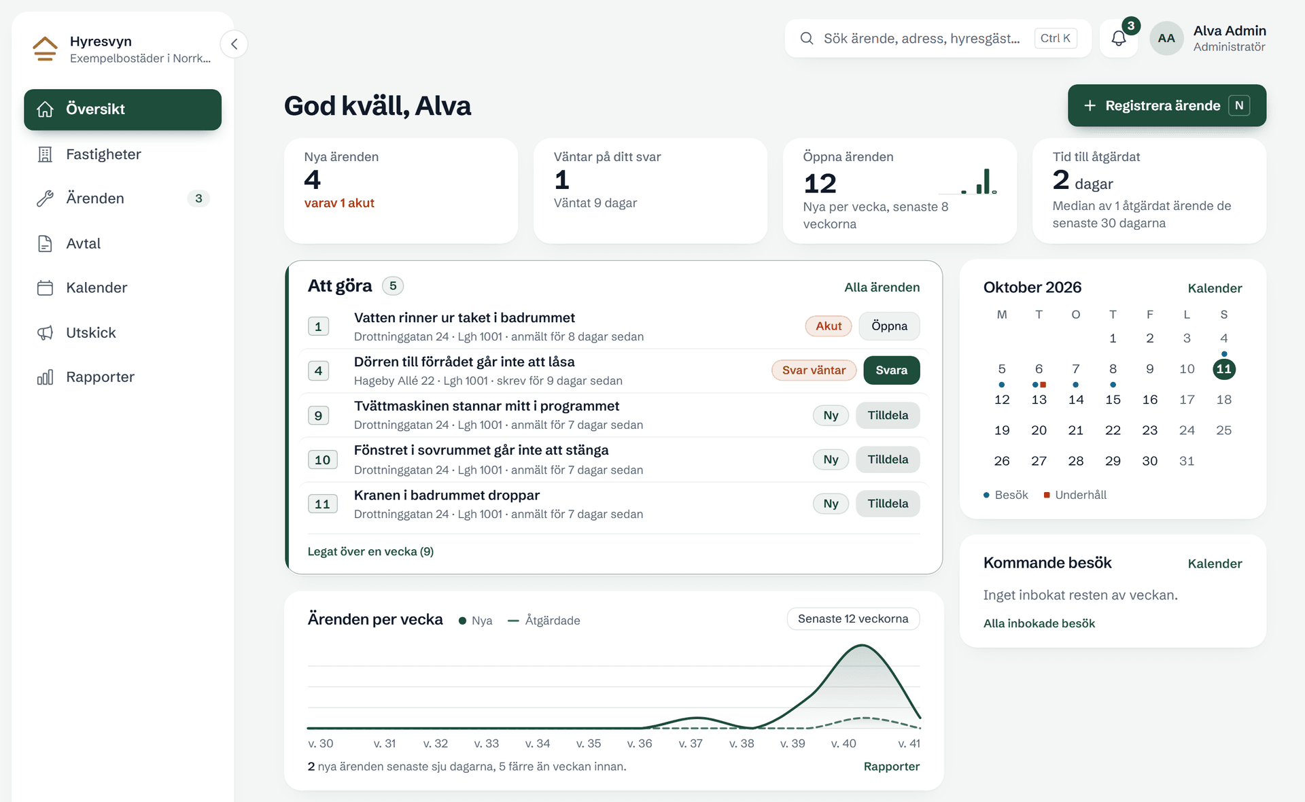Click the Fastigheter building icon
The height and width of the screenshot is (802, 1305).
(x=45, y=154)
